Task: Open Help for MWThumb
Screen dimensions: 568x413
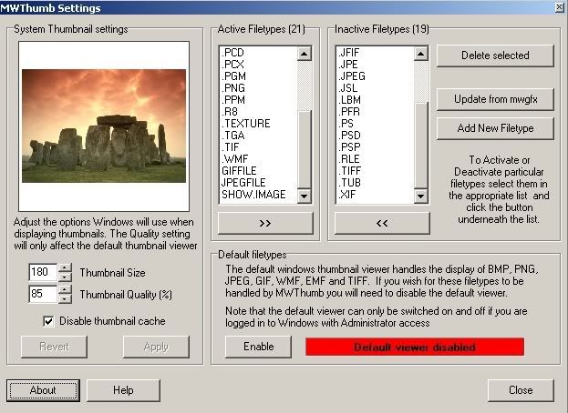Action: [x=123, y=390]
